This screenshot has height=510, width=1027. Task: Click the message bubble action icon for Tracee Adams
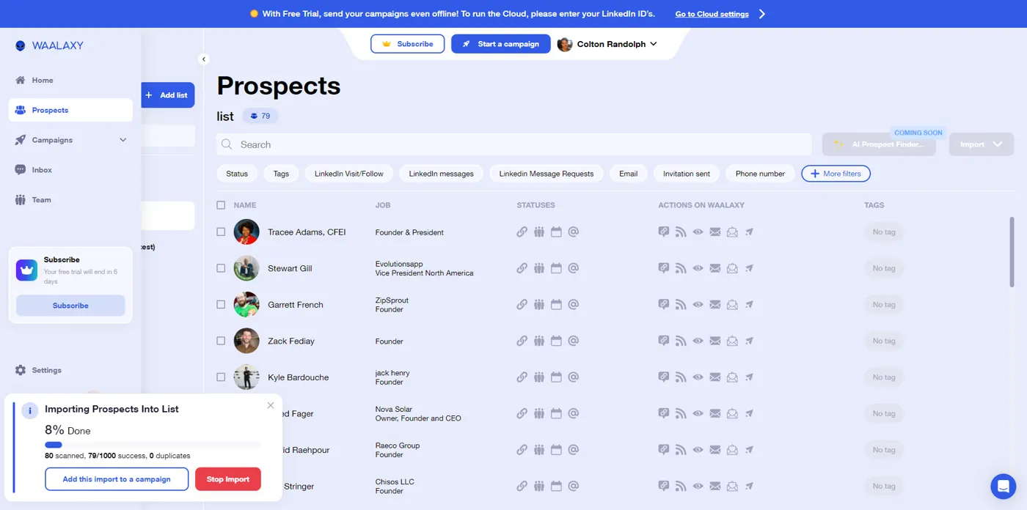pos(664,232)
